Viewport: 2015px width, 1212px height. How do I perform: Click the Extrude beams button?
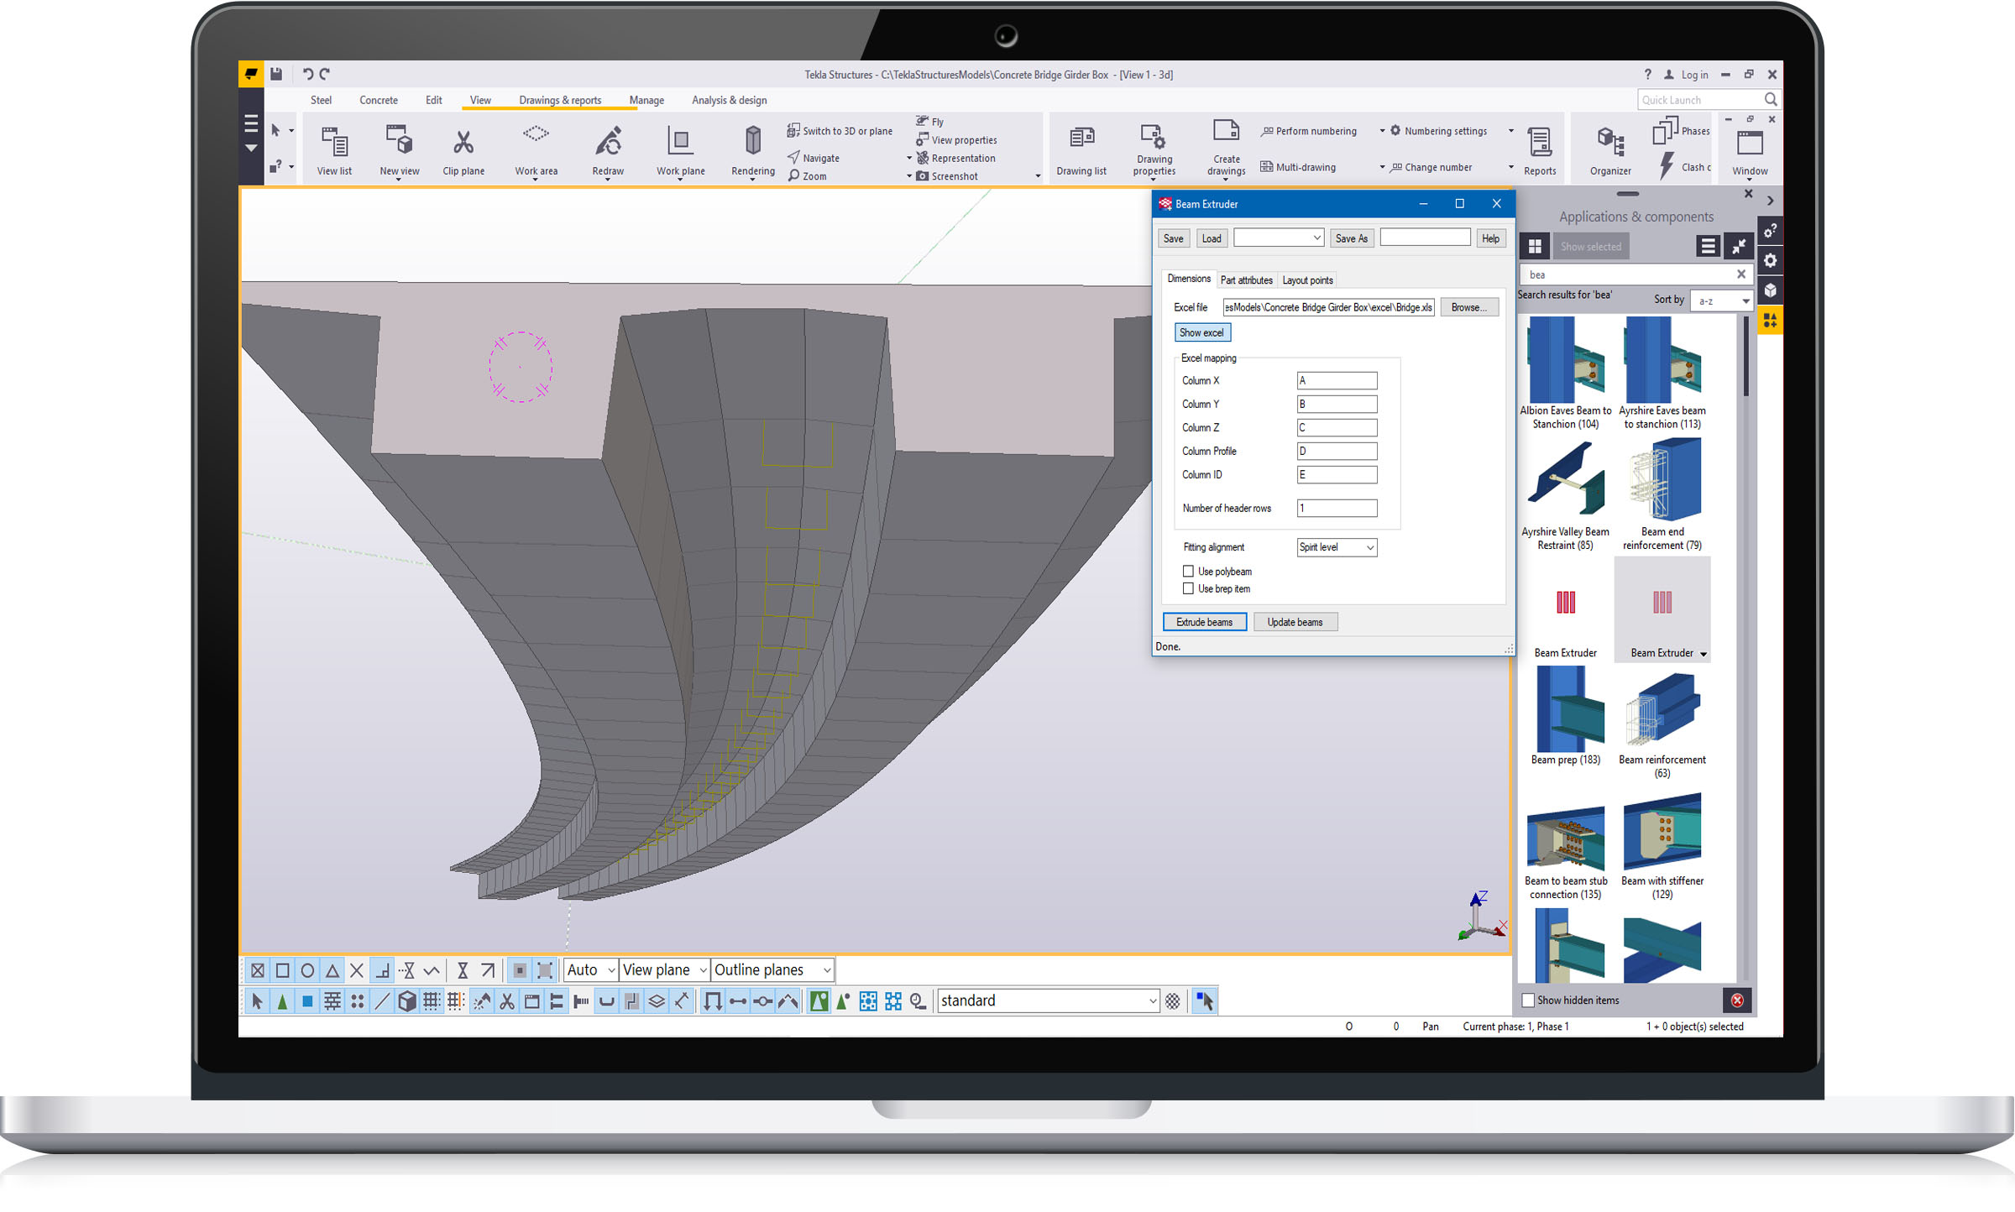pos(1204,622)
